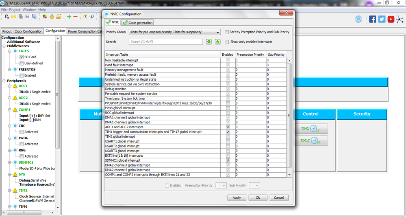Viewport: 406px width, 217px height.
Task: Collapse the MiddleWares tree node
Action: click(x=4, y=46)
